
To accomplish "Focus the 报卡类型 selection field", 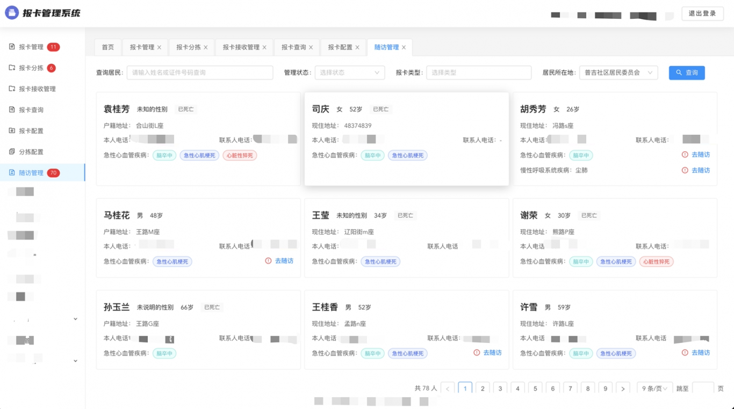I will point(479,72).
